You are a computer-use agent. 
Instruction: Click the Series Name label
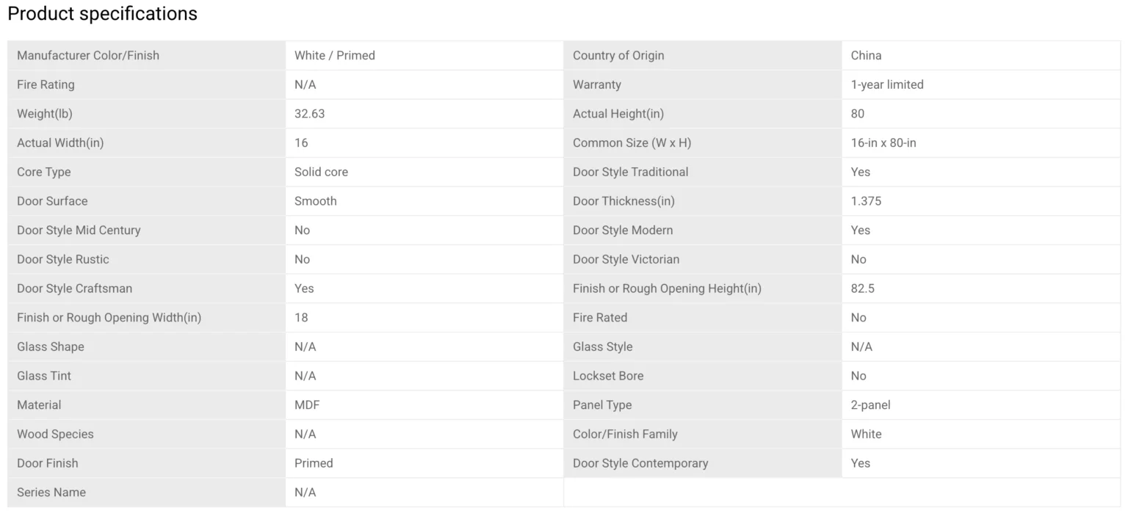pos(51,493)
